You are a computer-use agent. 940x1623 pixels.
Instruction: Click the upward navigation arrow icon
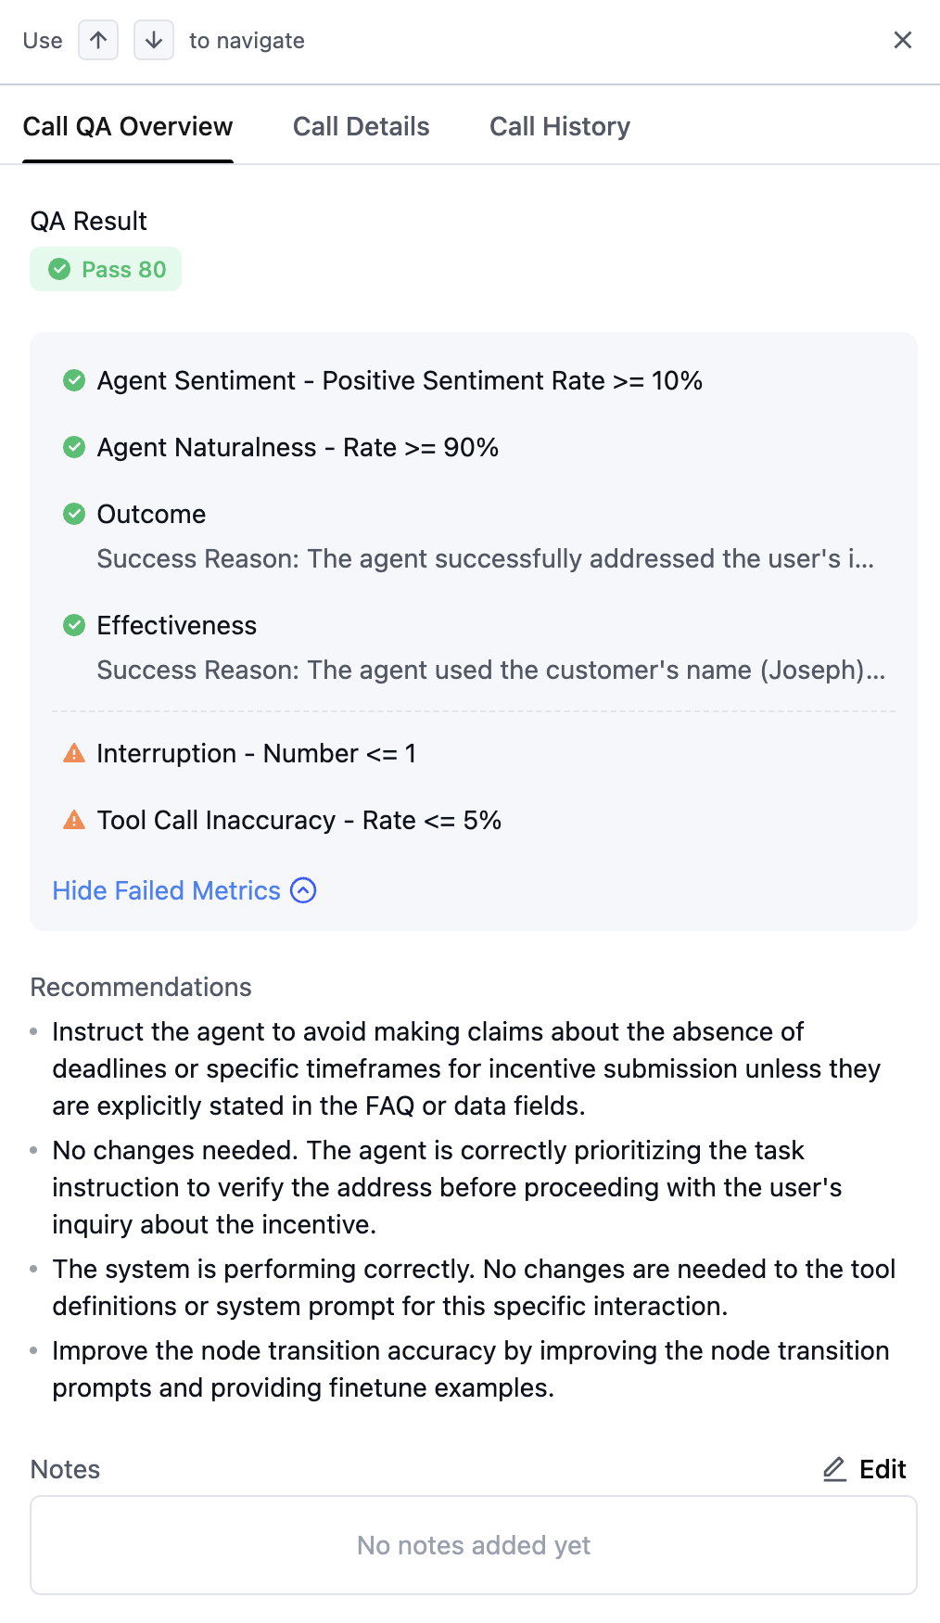tap(97, 40)
